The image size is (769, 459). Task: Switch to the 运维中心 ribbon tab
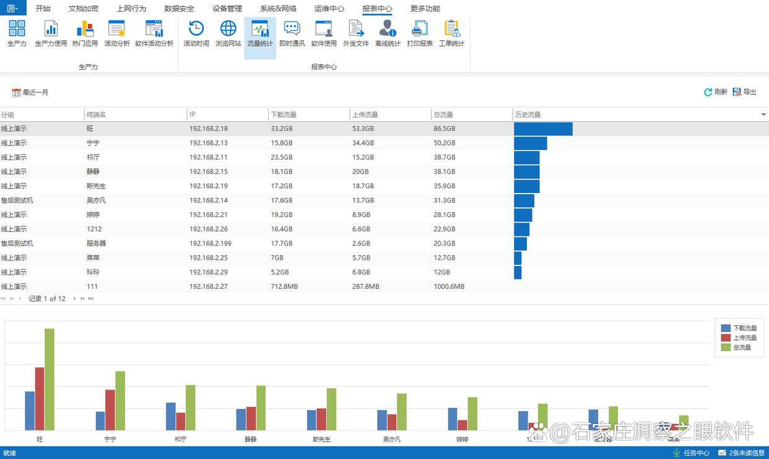[x=329, y=9]
